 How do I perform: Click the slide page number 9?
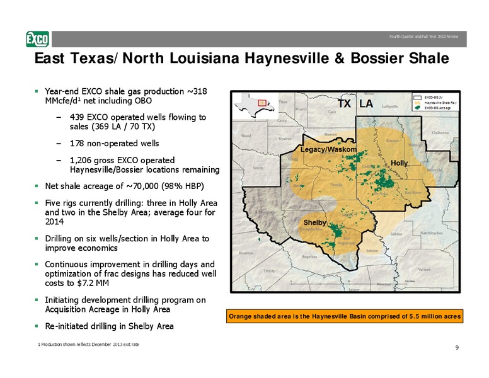[x=457, y=347]
